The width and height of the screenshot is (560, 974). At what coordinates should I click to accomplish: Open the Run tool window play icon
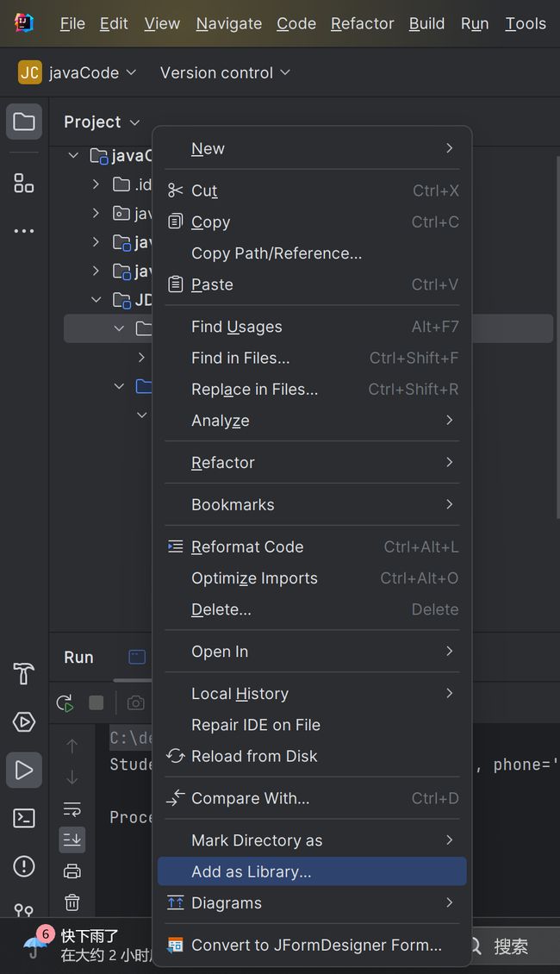(24, 771)
